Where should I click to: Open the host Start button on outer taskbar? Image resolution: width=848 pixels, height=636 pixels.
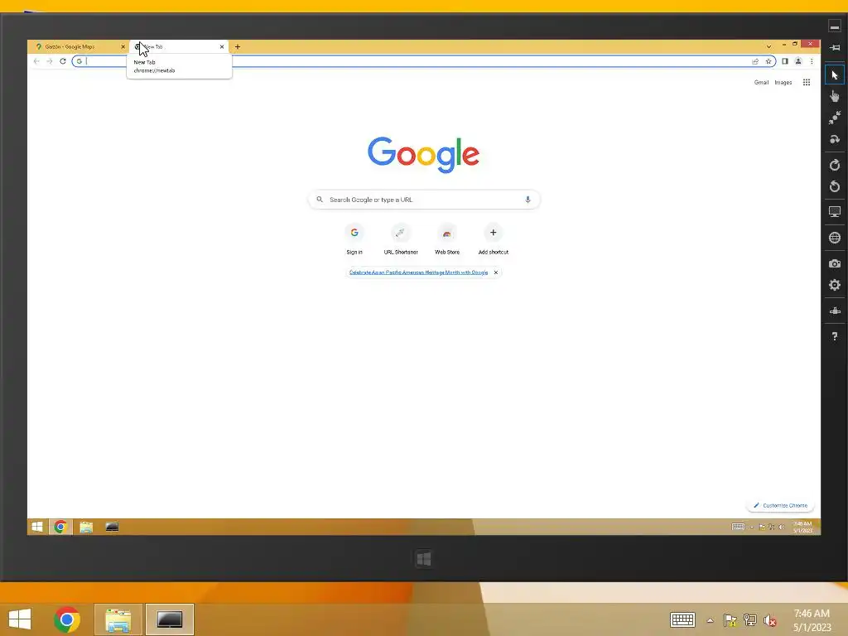coord(20,619)
